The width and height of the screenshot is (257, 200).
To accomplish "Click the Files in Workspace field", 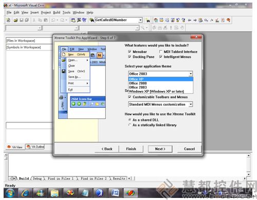I will click(29, 41).
